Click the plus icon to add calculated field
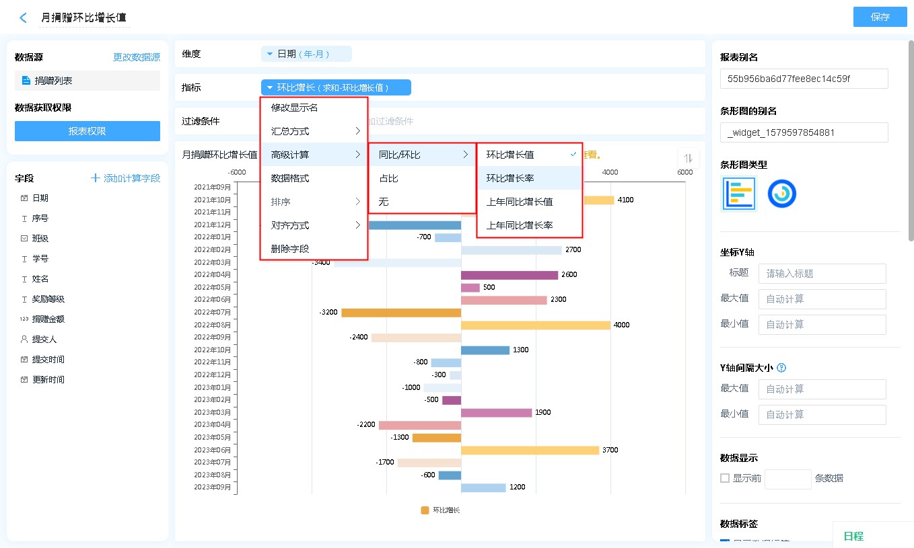The image size is (914, 548). tap(96, 178)
